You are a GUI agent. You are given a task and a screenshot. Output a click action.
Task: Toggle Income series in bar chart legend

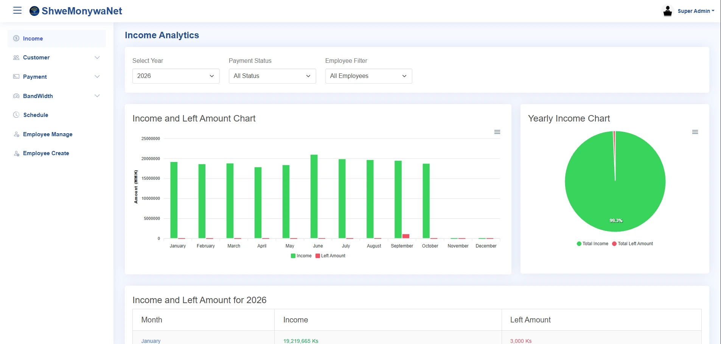click(x=301, y=256)
